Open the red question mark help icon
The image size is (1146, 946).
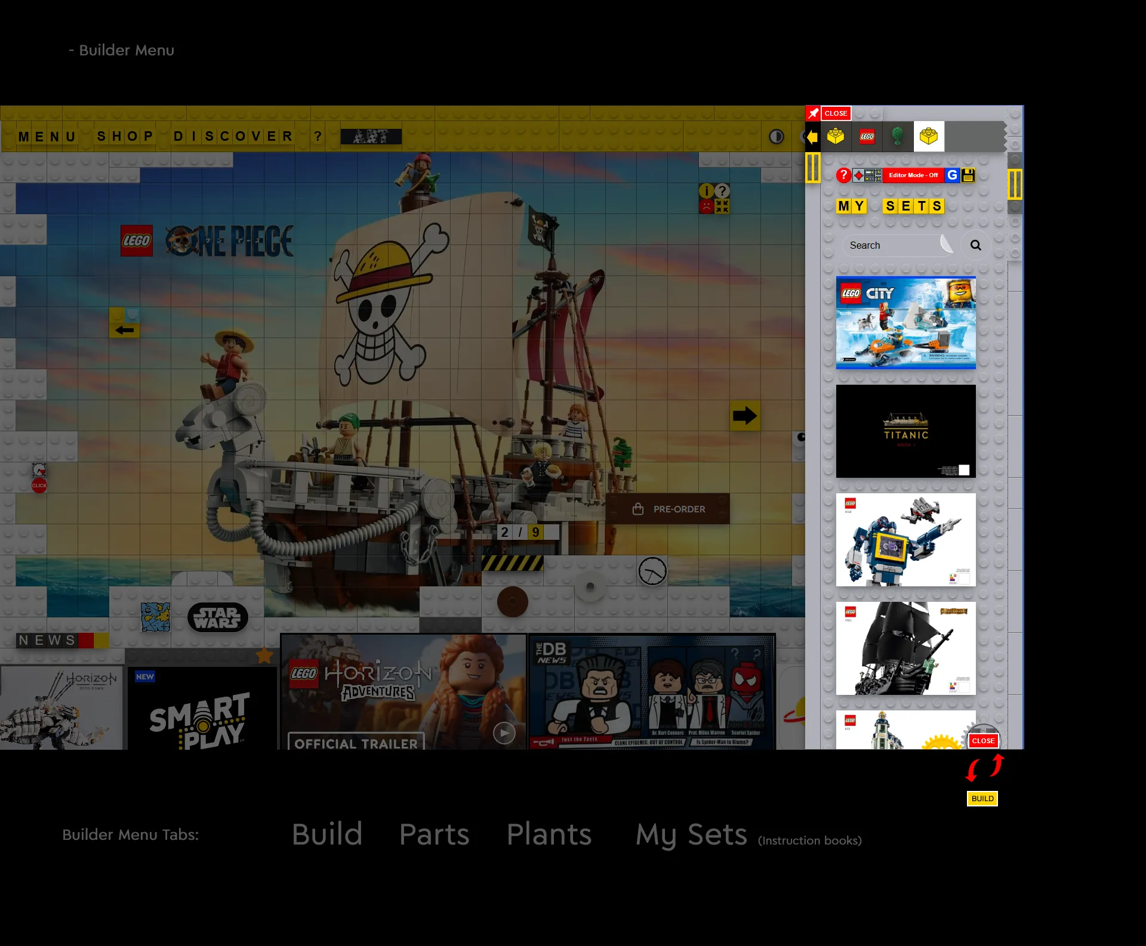[844, 176]
